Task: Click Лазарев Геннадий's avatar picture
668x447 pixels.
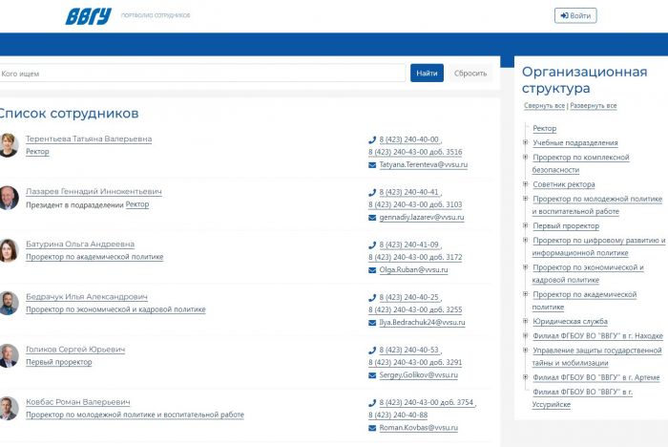Action: click(9, 198)
